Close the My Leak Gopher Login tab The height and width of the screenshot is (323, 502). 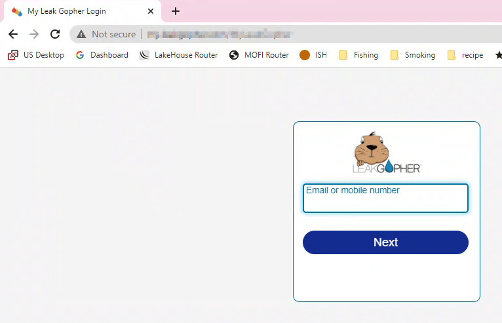[x=151, y=11]
